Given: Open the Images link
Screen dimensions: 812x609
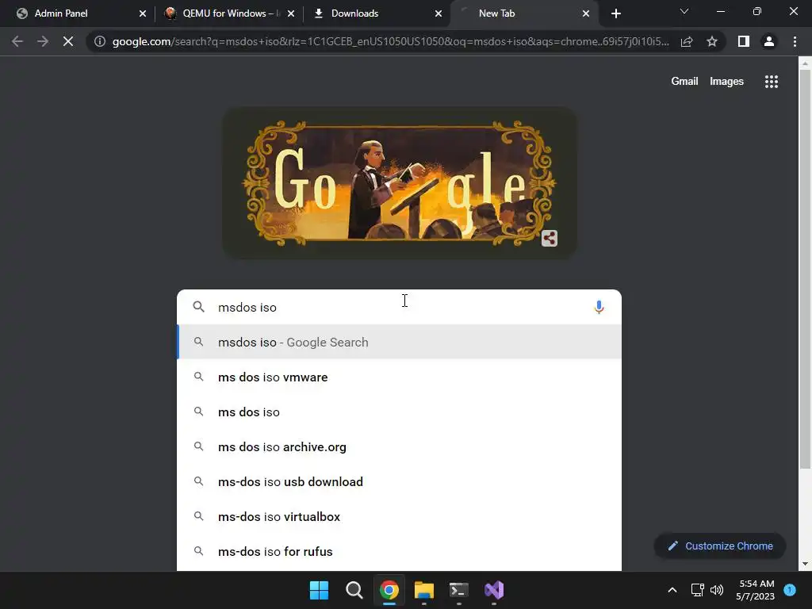Looking at the screenshot, I should (726, 82).
